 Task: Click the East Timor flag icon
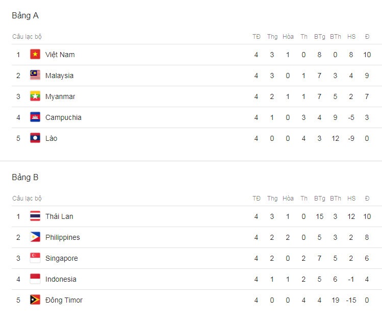point(35,300)
